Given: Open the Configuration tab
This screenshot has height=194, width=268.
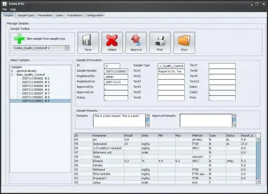Looking at the screenshot, I should coord(95,15).
